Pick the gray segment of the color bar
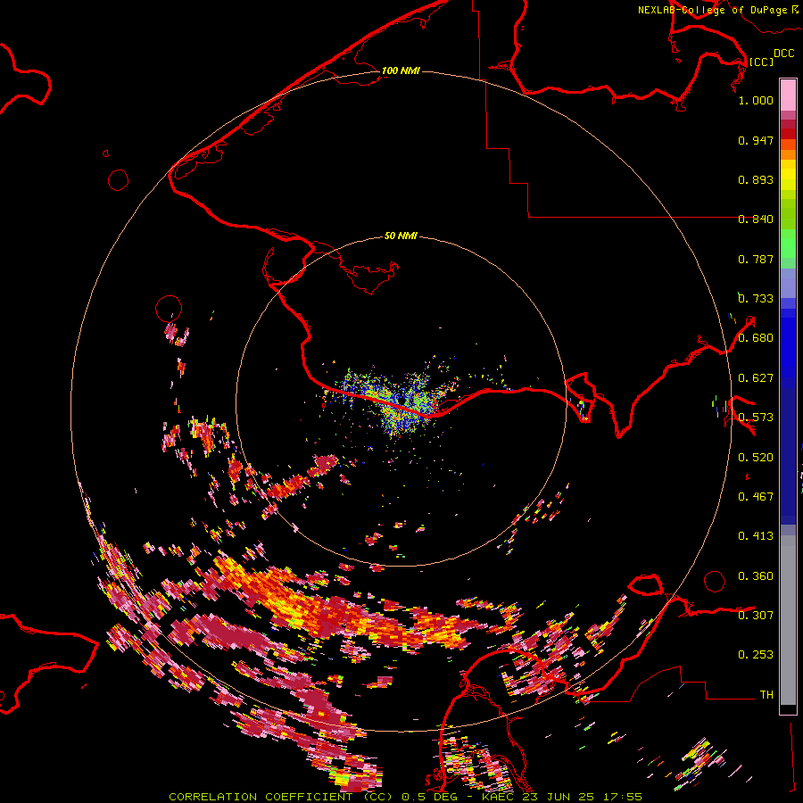 (x=788, y=621)
